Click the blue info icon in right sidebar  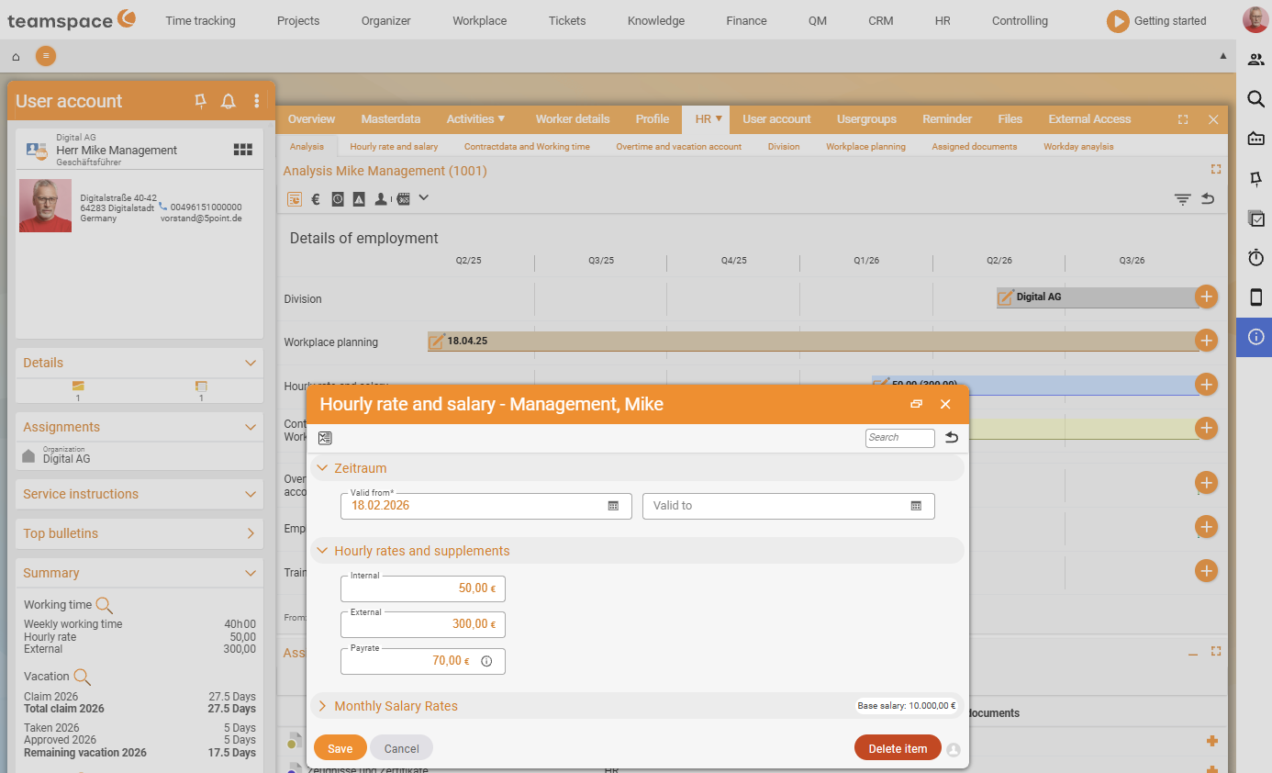click(1255, 337)
